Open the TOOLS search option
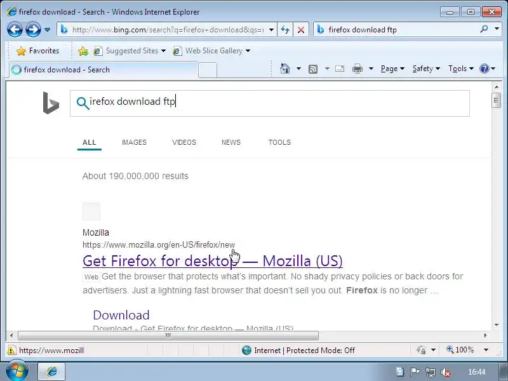The image size is (508, 381). coord(279,142)
